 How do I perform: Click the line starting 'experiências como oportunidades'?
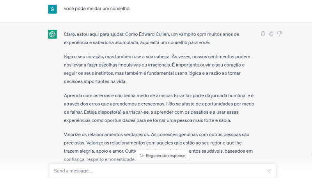pyautogui.click(x=147, y=120)
